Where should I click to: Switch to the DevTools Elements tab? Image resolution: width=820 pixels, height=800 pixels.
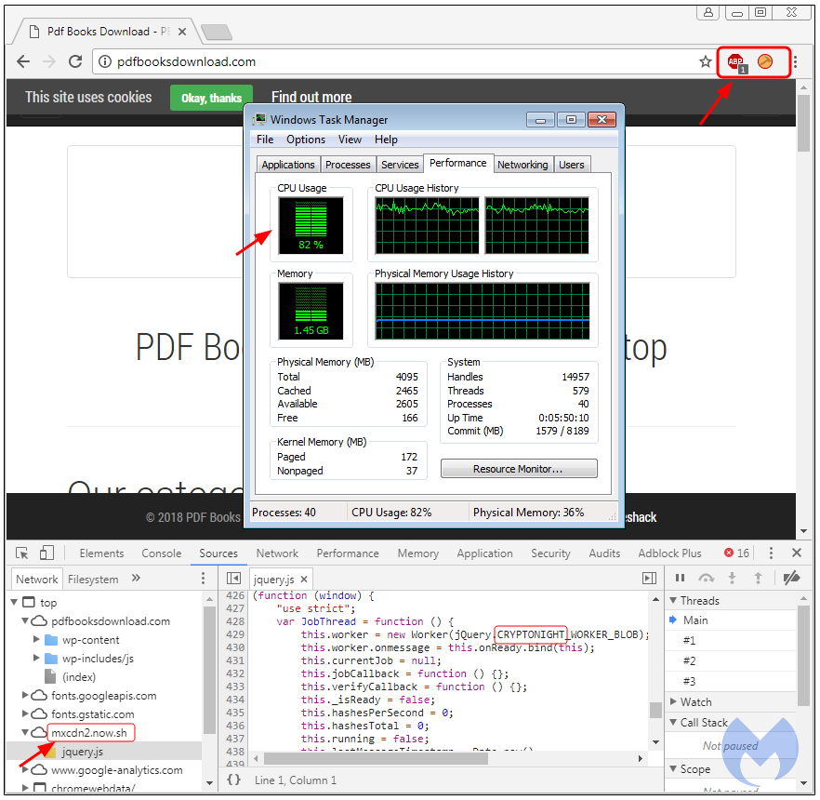tap(101, 553)
